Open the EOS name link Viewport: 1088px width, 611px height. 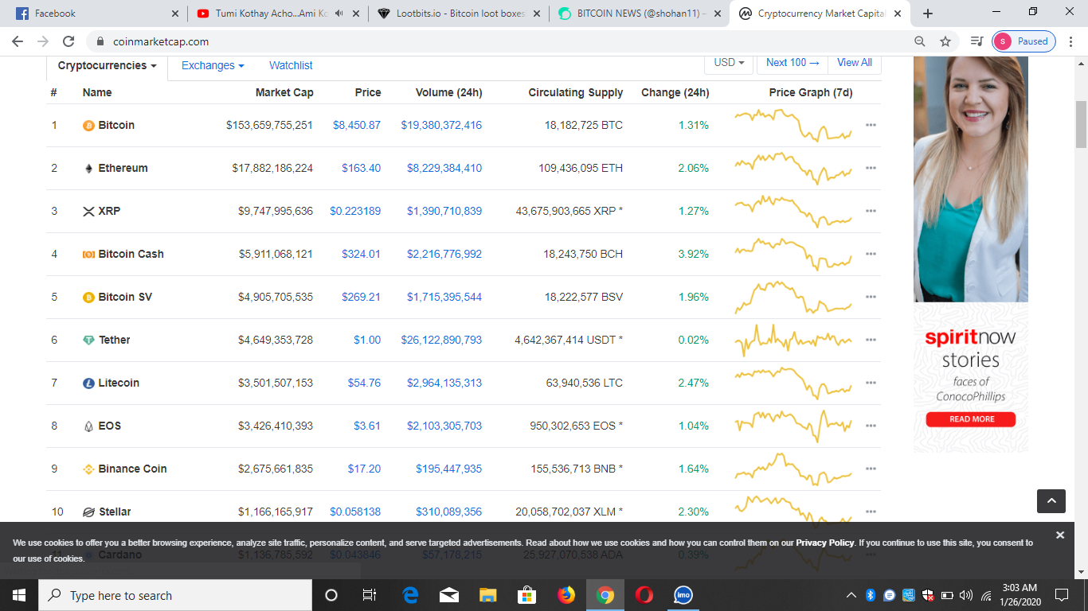[x=110, y=426]
